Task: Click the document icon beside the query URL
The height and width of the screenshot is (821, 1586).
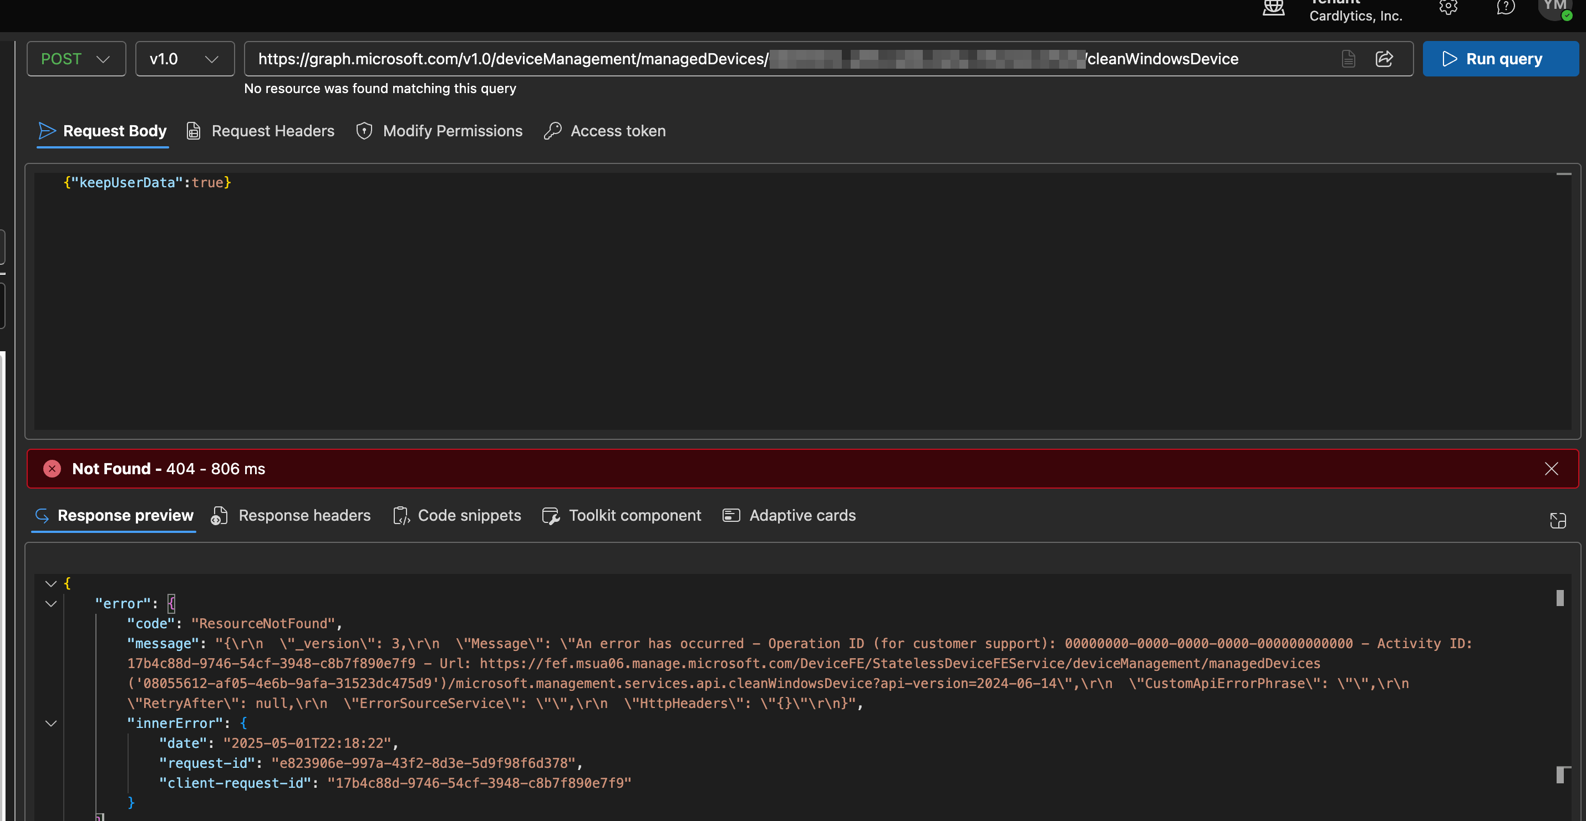Action: click(1348, 59)
